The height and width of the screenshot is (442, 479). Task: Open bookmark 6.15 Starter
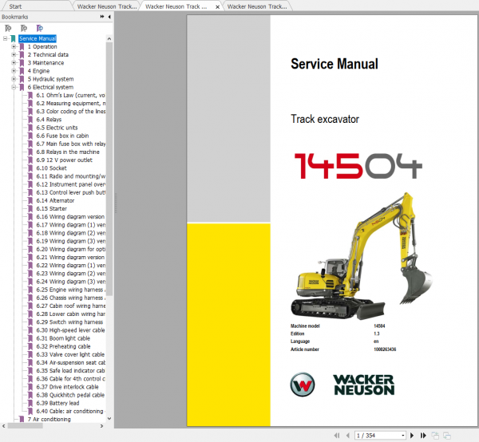click(51, 208)
